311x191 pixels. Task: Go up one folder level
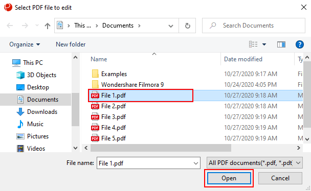[x=48, y=26]
